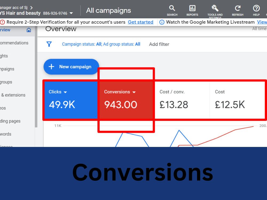Click Add filter

159,44
